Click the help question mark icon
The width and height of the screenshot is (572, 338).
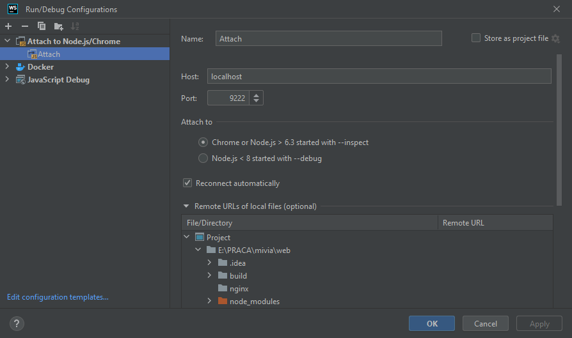pyautogui.click(x=17, y=323)
